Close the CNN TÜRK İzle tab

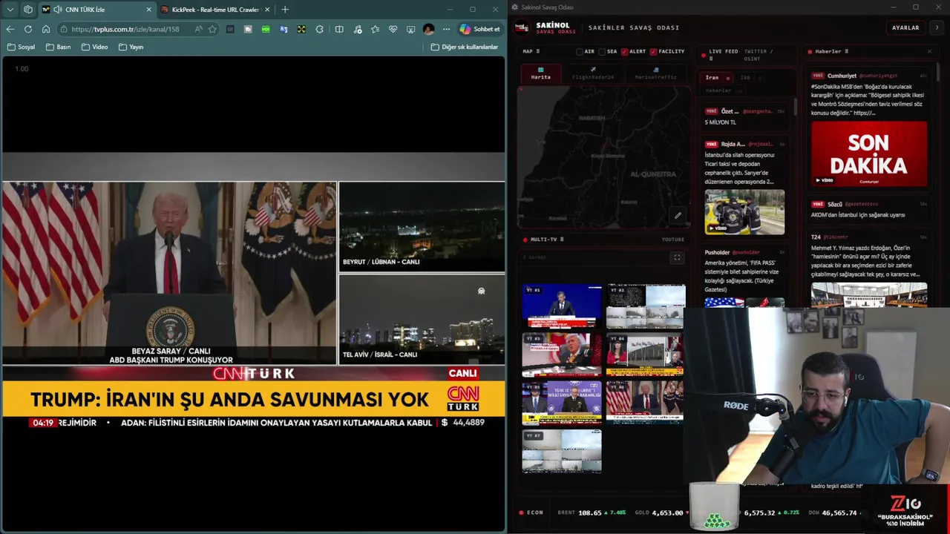148,10
